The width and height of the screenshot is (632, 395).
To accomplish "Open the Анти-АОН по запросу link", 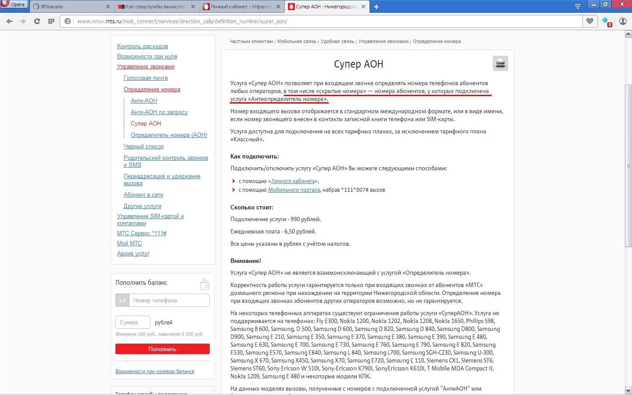I will [x=159, y=112].
